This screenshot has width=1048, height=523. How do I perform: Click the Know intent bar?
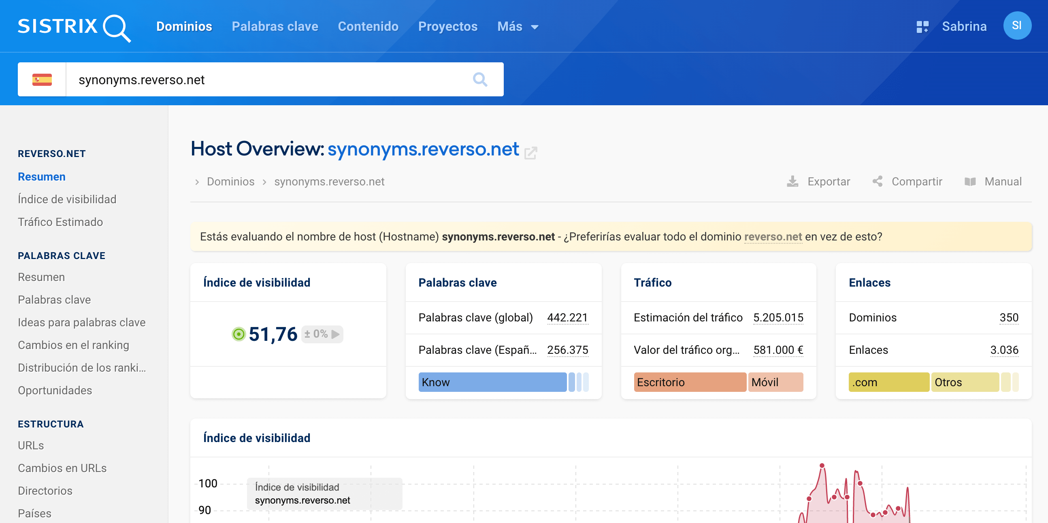[492, 382]
